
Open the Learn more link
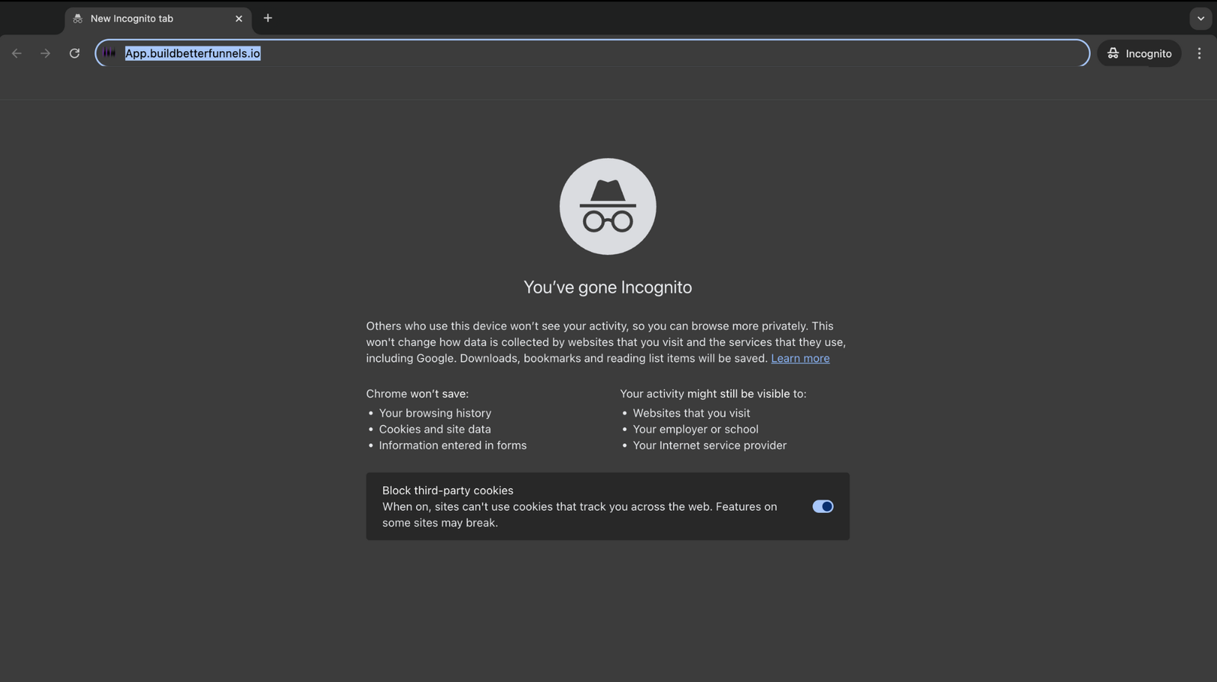coord(800,358)
